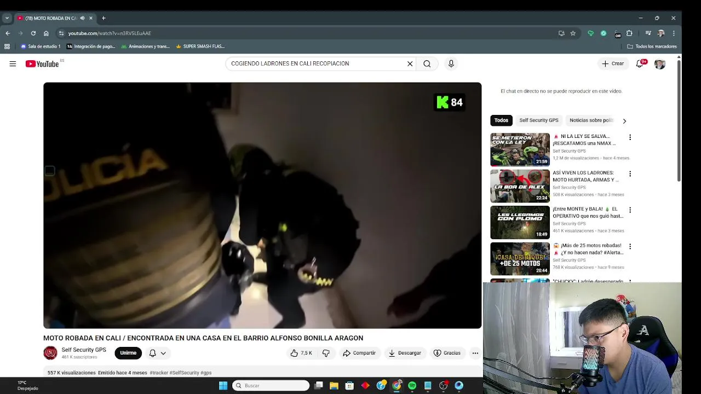This screenshot has height=394, width=701.
Task: Mute the tab via speaker icon
Action: coord(82,18)
